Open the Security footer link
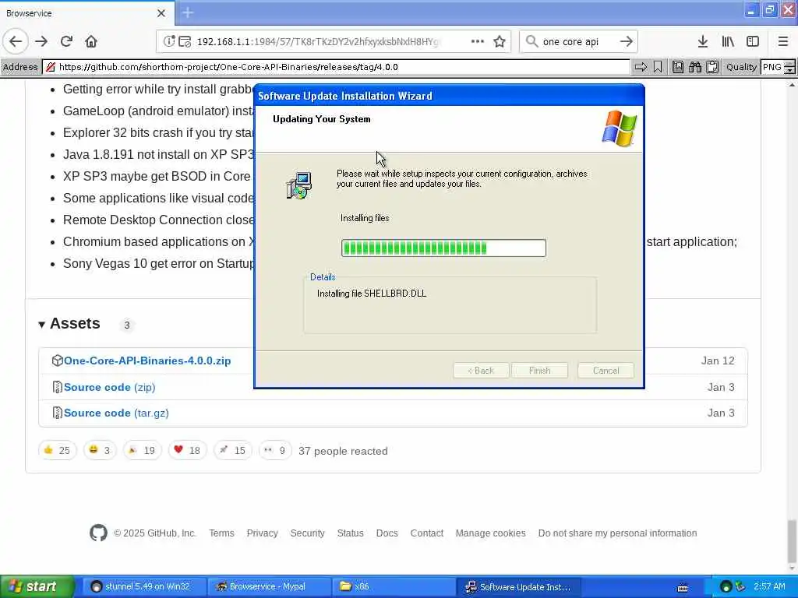 307,533
